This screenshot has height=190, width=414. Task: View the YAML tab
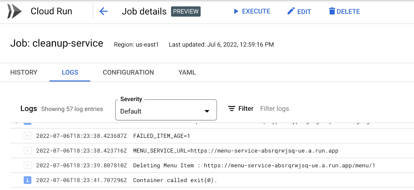tap(187, 72)
